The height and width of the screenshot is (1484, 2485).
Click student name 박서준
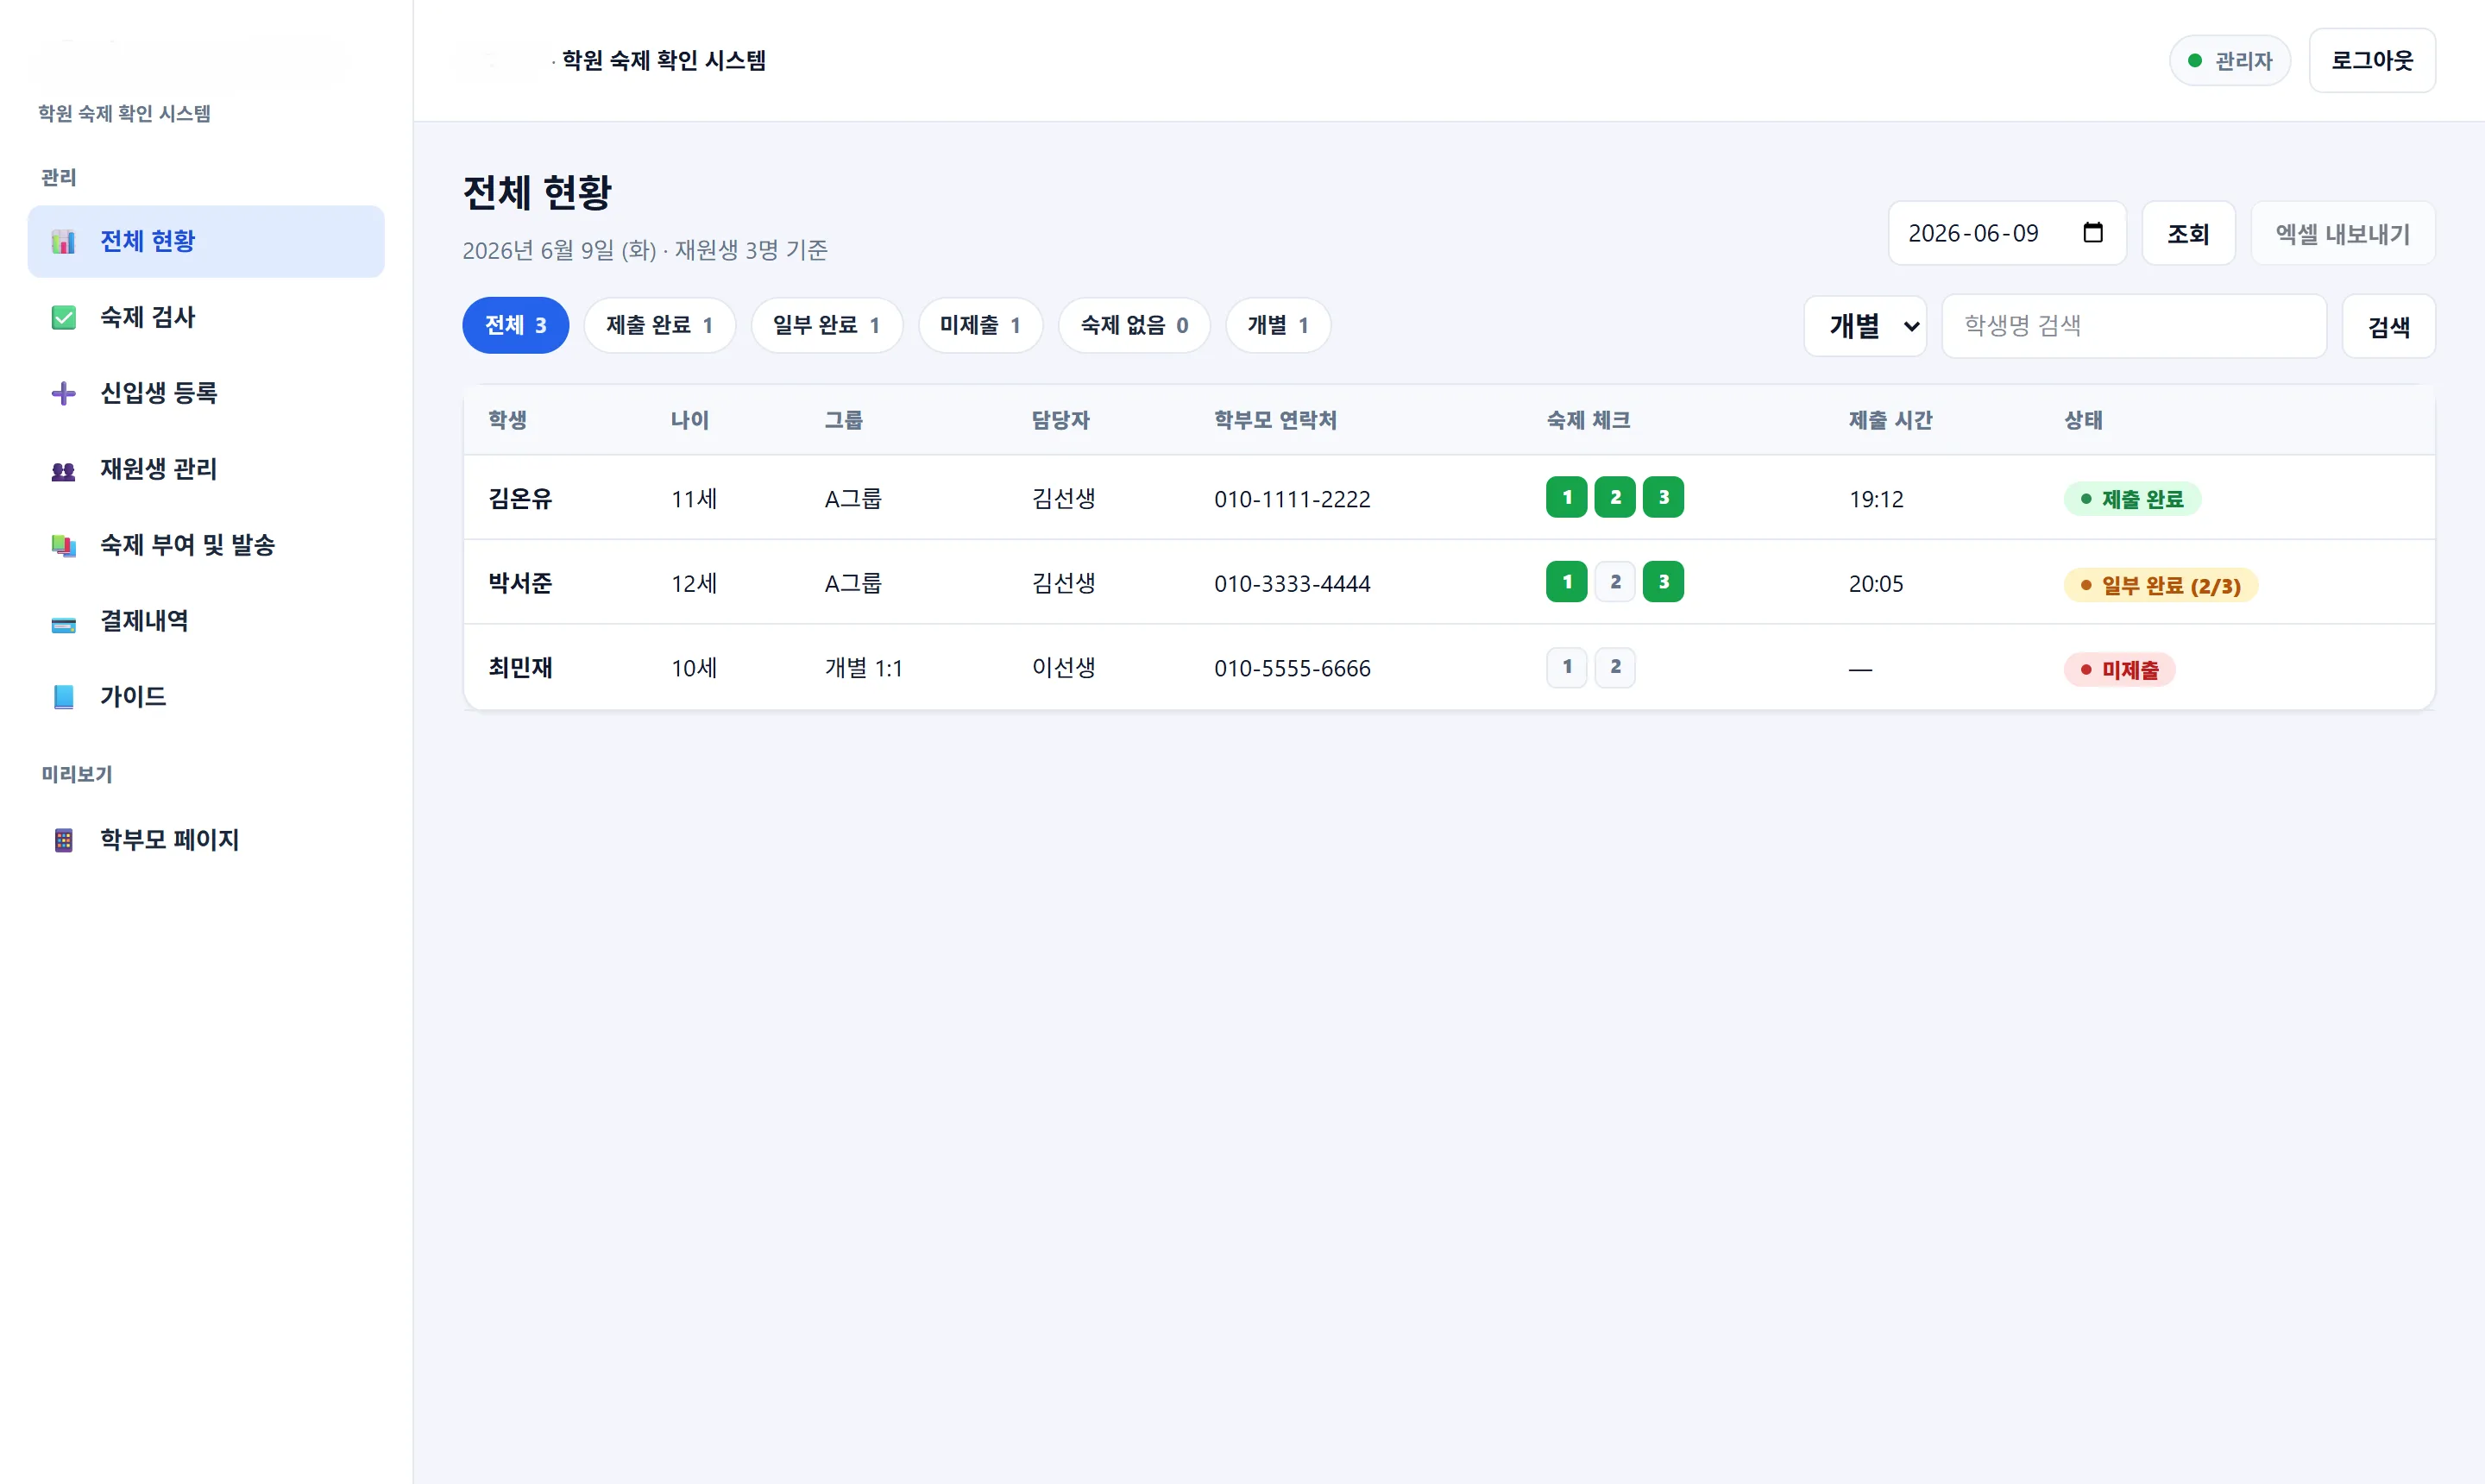click(x=520, y=583)
